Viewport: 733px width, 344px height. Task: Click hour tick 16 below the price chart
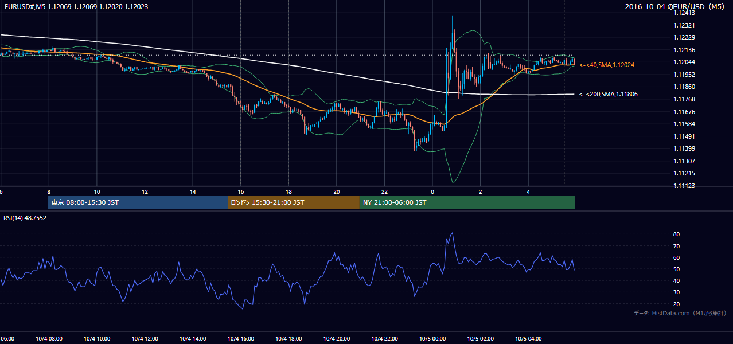coord(241,192)
